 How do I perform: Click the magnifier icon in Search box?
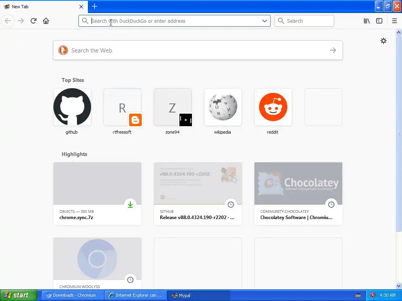281,21
